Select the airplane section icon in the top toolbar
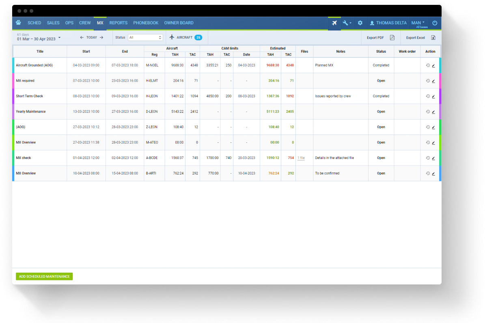The width and height of the screenshot is (485, 323). pyautogui.click(x=334, y=23)
